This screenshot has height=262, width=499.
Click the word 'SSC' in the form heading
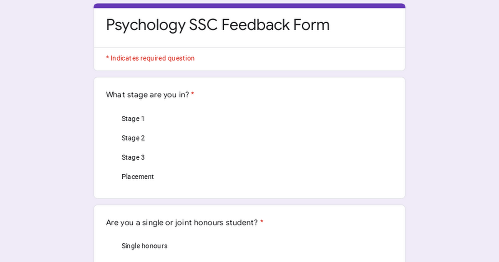point(203,25)
